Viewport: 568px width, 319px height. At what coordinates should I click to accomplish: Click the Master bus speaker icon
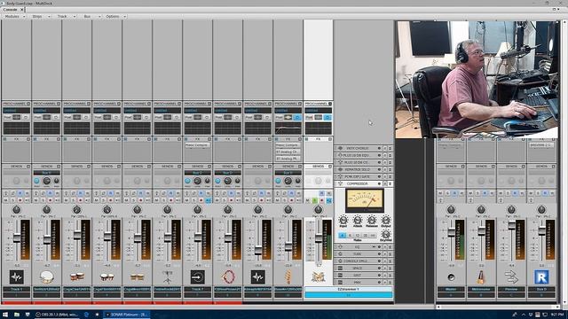coord(451,277)
